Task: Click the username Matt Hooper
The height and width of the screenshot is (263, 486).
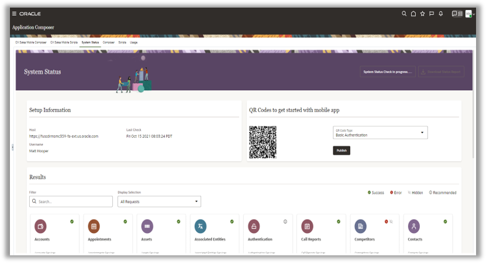Action: pos(39,151)
